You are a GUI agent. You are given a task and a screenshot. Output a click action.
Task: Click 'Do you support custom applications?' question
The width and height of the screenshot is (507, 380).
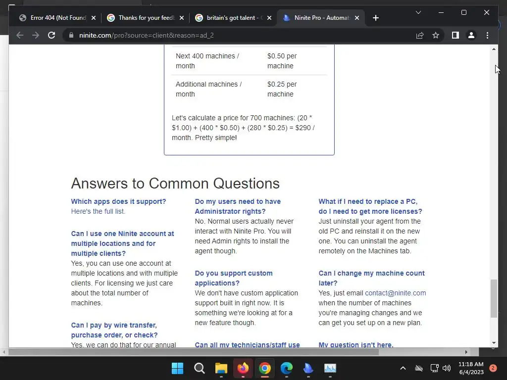click(234, 278)
